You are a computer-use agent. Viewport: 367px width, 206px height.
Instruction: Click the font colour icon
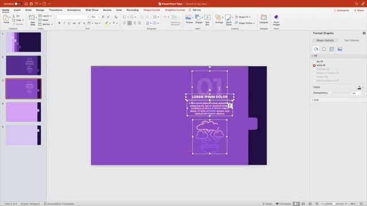click(114, 23)
